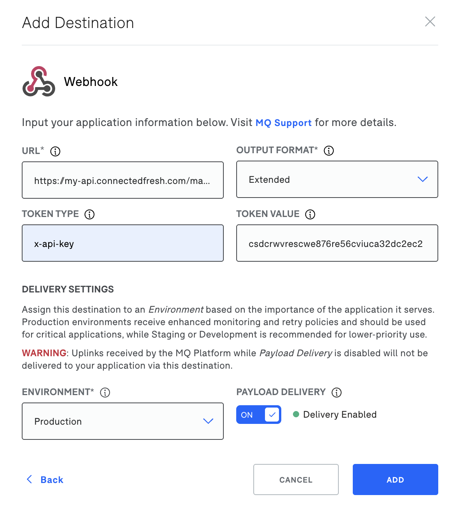Expand the Environment dropdown chevron

point(208,421)
